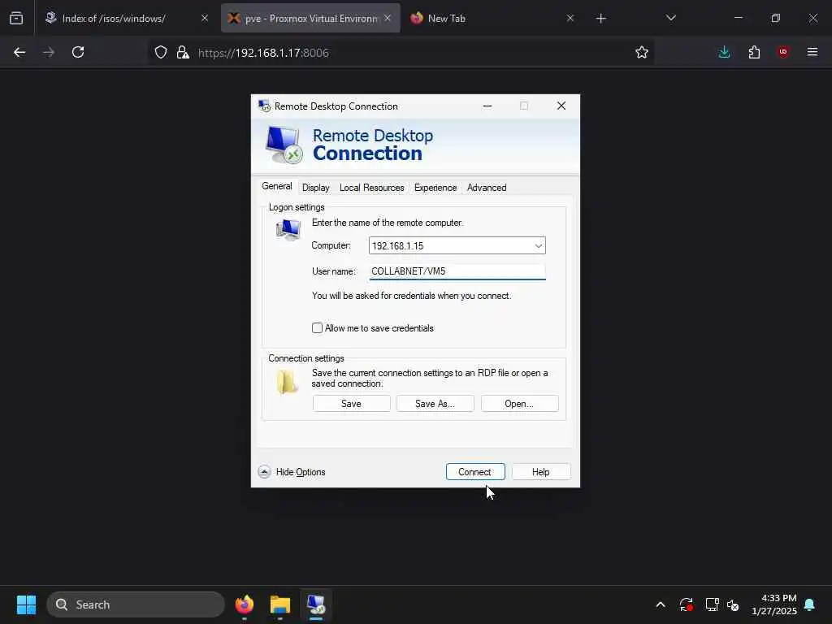Tick Allow me to save credentials
Image resolution: width=832 pixels, height=624 pixels.
tap(318, 328)
